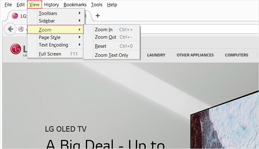Open the OTHER APPLIANCES navigation link
Image resolution: width=259 pixels, height=149 pixels.
click(x=195, y=55)
